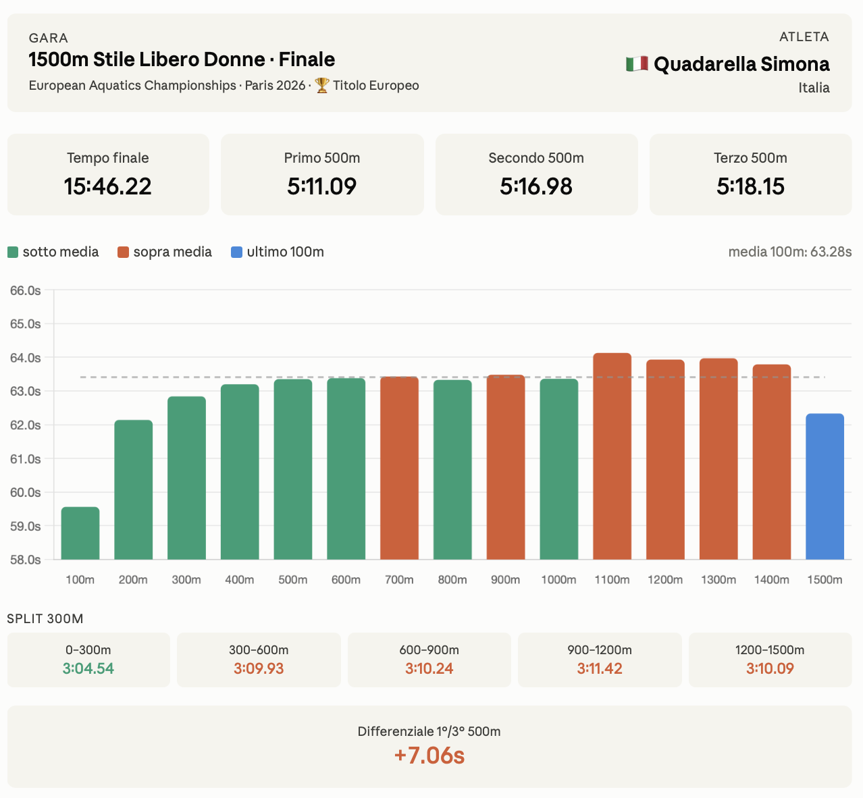Image resolution: width=863 pixels, height=798 pixels.
Task: Click the green sotto media legend swatch
Action: [13, 252]
